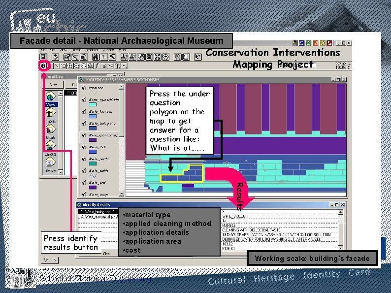
Task: Select the Text T tool
Action: click(117, 66)
